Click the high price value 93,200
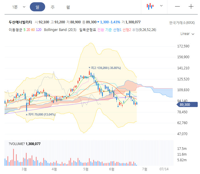This screenshot has width=200, height=174. pyautogui.click(x=60, y=22)
